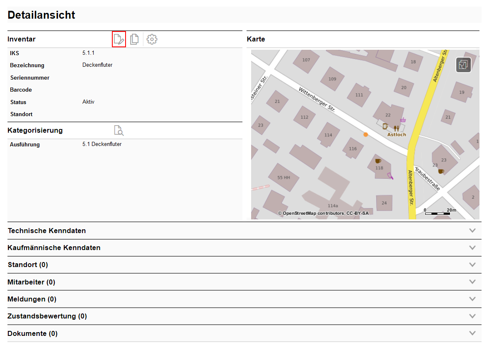Image resolution: width=489 pixels, height=345 pixels.
Task: Click the Astloch restaurant icon on map
Action: [x=396, y=128]
